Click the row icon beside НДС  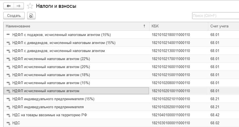[x=8, y=123]
